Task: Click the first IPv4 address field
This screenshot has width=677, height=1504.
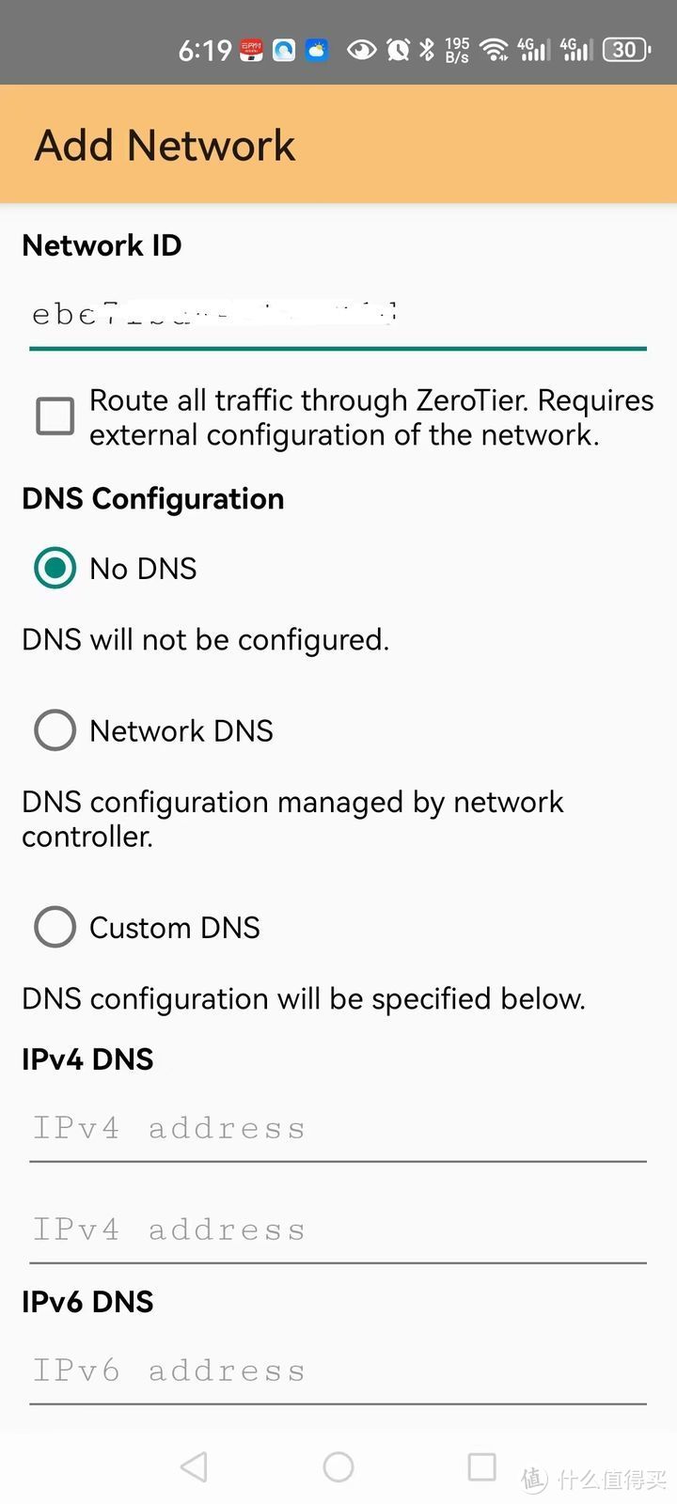Action: pyautogui.click(x=338, y=1128)
